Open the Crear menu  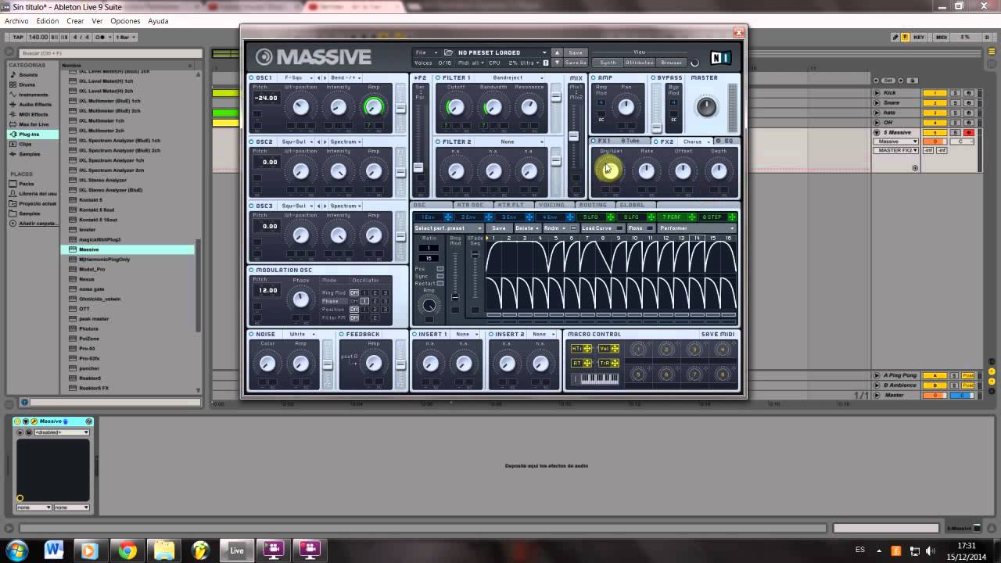coord(75,21)
